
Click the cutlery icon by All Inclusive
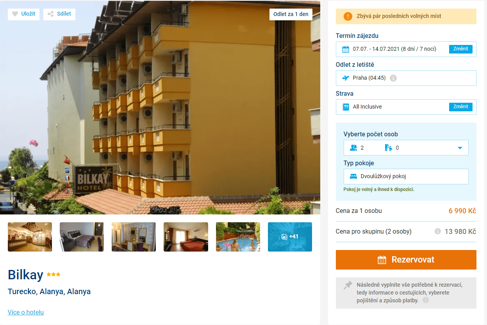pos(346,107)
